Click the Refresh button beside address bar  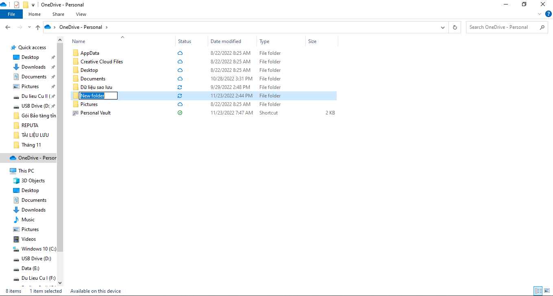pyautogui.click(x=455, y=27)
